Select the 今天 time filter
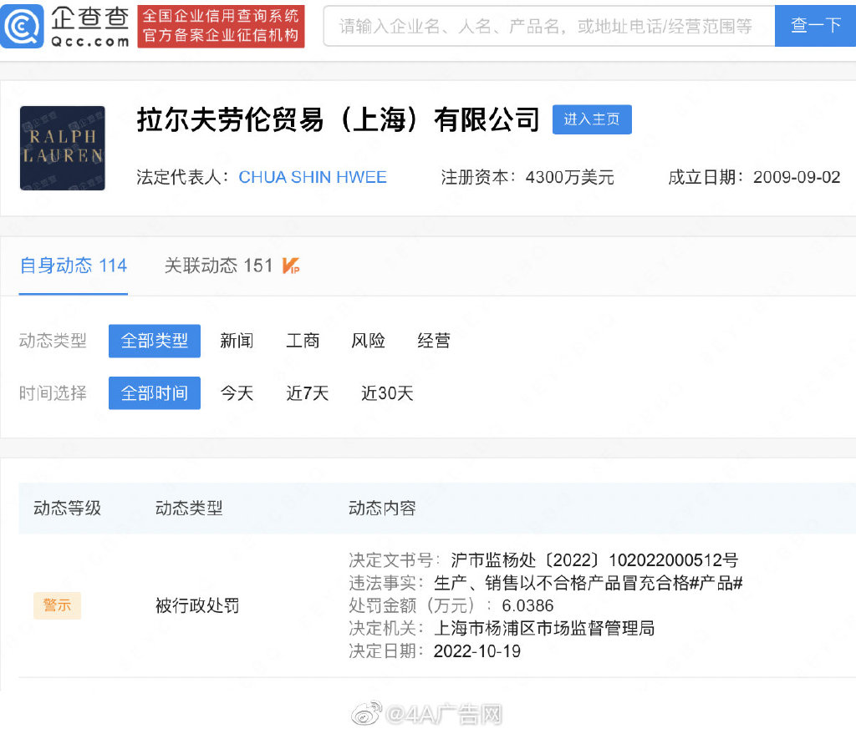This screenshot has height=734, width=856. (237, 393)
